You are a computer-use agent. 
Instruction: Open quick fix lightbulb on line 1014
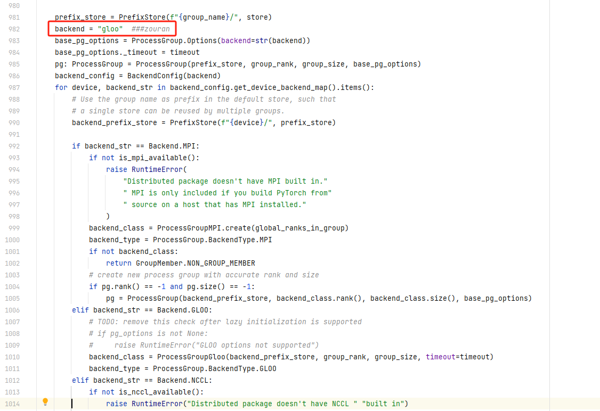tap(45, 403)
